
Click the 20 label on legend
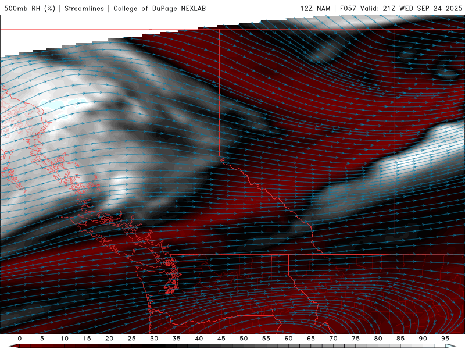(109, 339)
